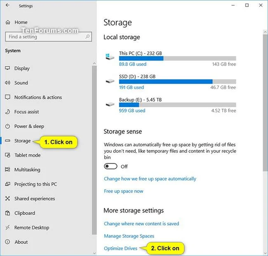
Task: Click the Storage drive icon in sidebar
Action: tap(7, 141)
